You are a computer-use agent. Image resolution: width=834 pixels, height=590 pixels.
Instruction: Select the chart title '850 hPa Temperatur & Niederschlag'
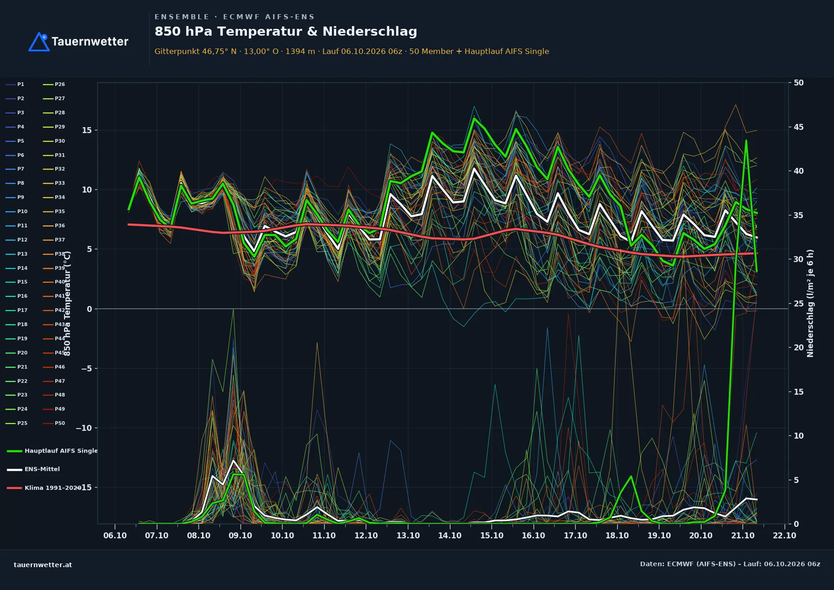(x=286, y=31)
